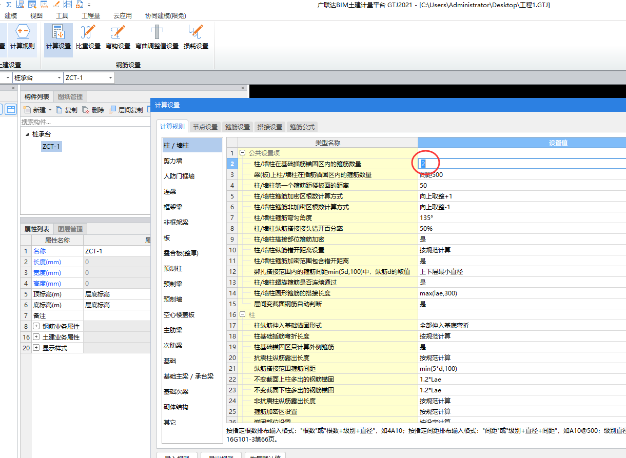Screen dimensions: 626x458
Task: Close the 构件列表 panel with its X
Action: [x=243, y=88]
